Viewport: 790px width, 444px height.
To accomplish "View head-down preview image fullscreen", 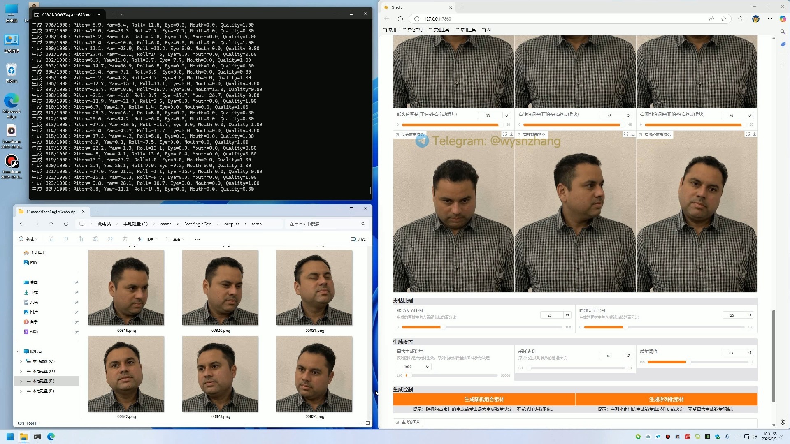I will [504, 134].
